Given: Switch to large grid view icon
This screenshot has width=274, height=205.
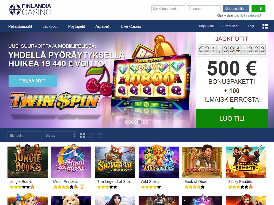Looking at the screenshot, I should (x=82, y=135).
